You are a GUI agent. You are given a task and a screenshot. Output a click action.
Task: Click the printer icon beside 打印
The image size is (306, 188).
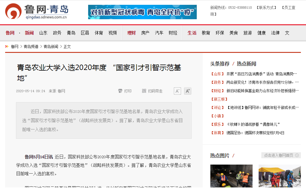click(120, 91)
